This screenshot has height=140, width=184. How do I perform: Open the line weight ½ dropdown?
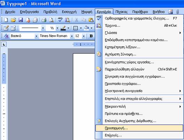click(57, 28)
